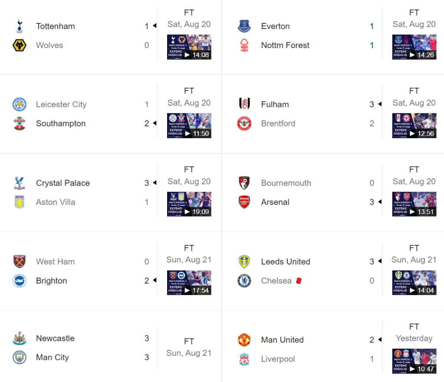Open the Fulham vs Brentford 12:56 highlights
This screenshot has width=444, height=382.
coord(414,126)
